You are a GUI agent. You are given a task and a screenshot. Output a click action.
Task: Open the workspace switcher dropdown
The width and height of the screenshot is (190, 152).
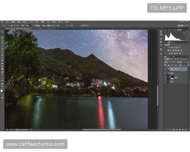pos(182,25)
